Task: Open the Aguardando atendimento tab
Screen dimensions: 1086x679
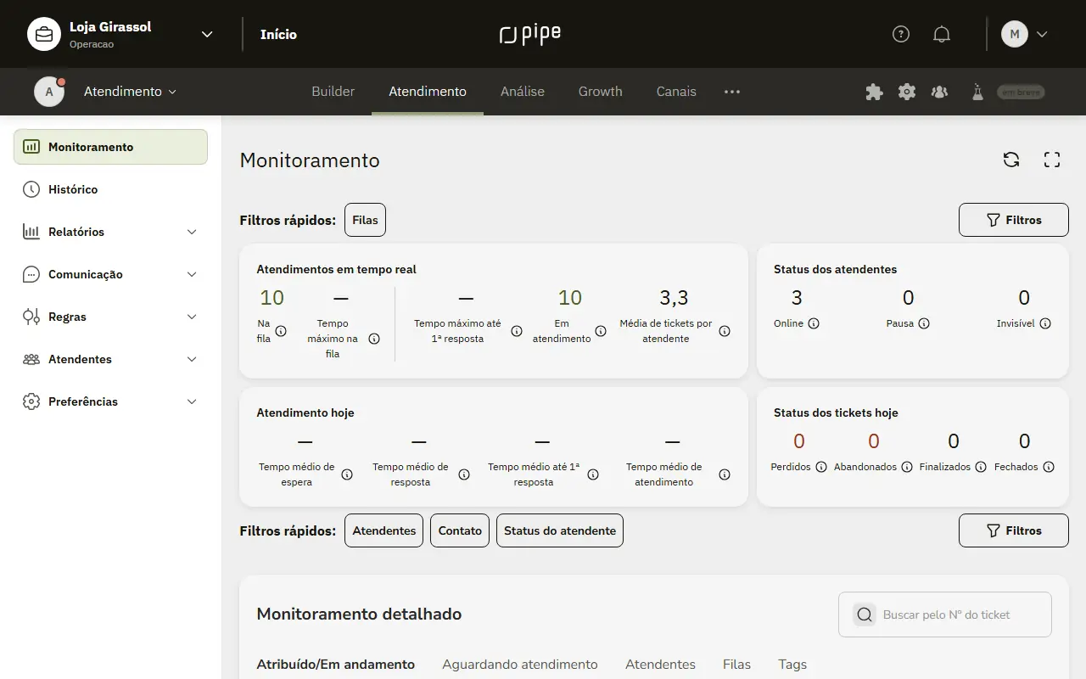Action: tap(520, 665)
